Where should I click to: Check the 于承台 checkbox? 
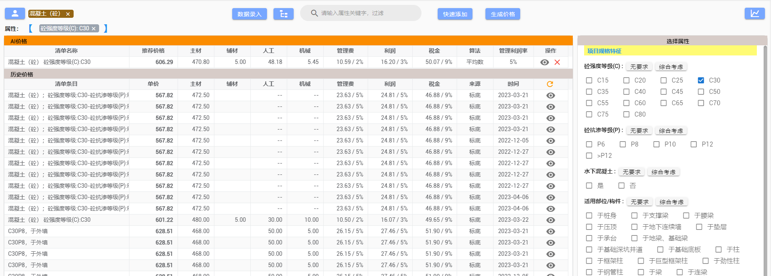click(589, 238)
